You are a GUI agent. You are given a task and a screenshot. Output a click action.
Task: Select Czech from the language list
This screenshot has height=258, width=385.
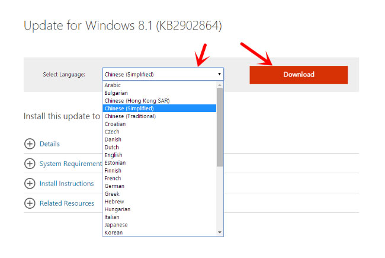159,132
